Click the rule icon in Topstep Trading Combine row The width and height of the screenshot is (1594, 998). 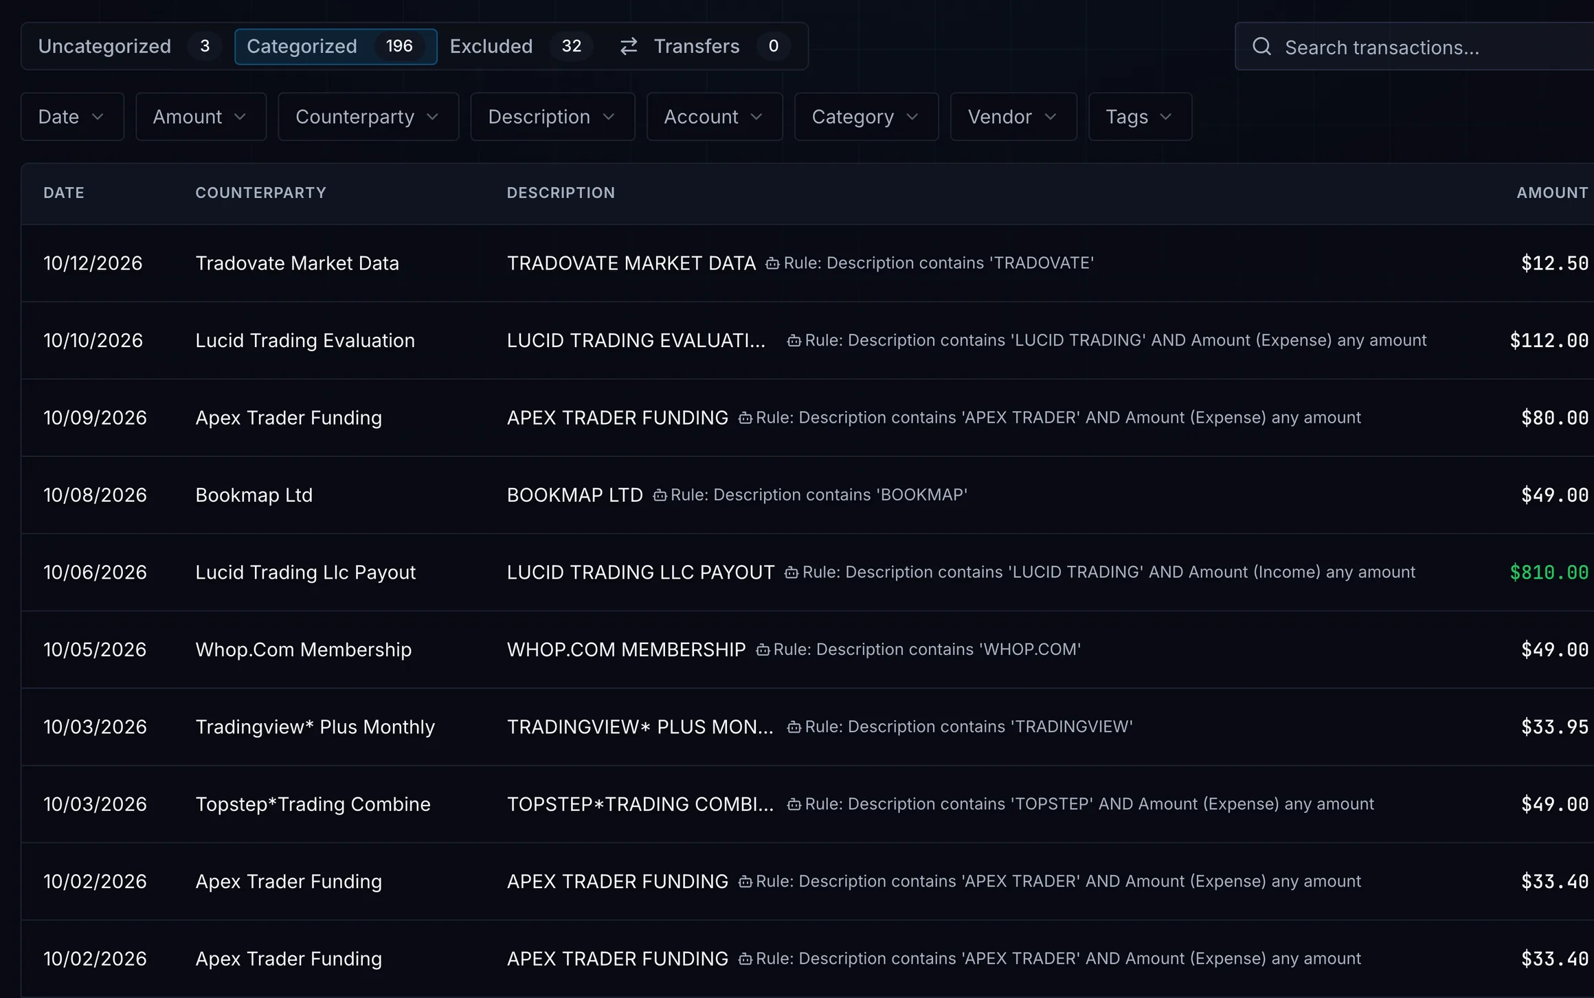[794, 804]
